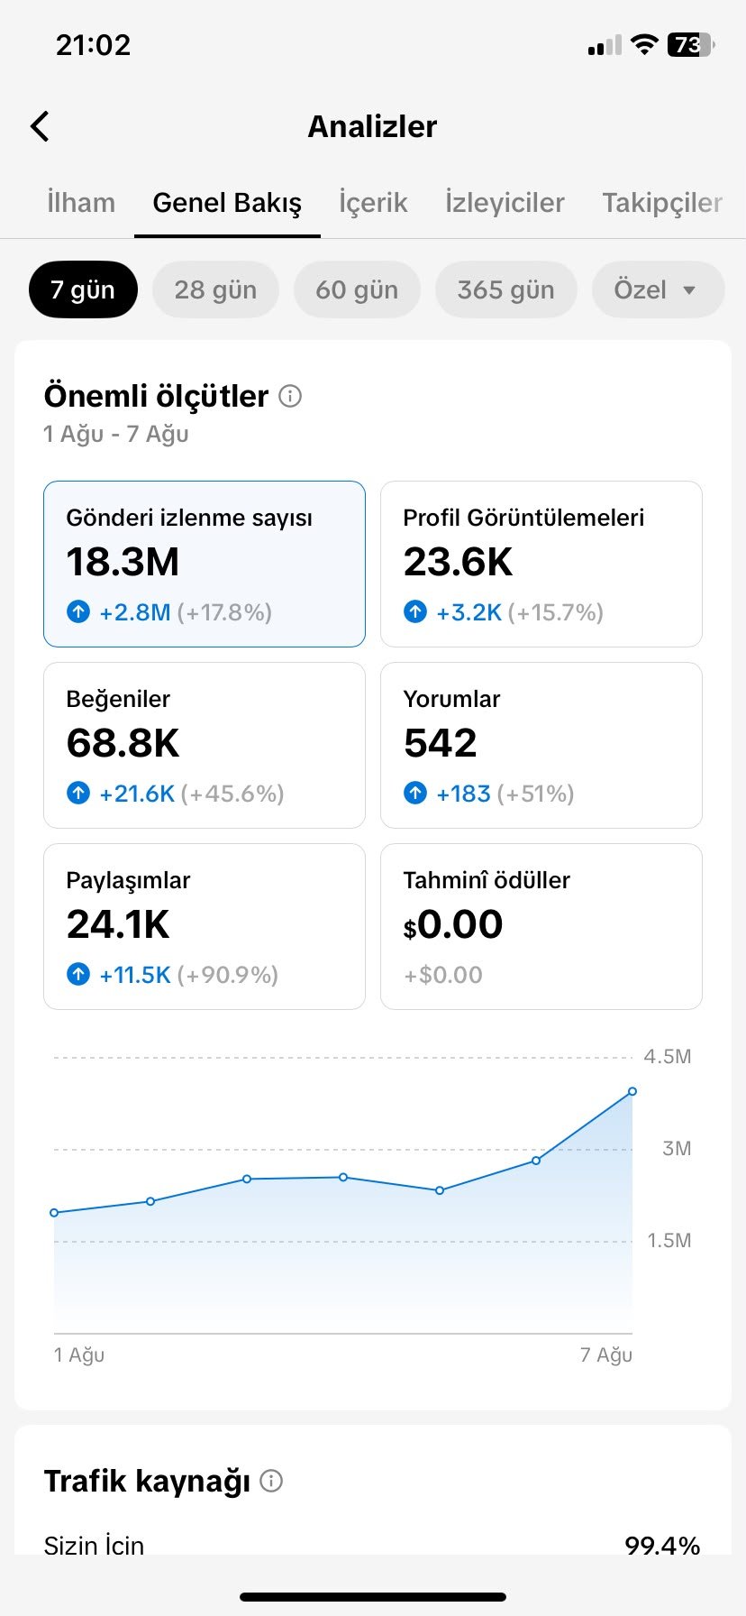Screen dimensions: 746x1616
Task: Tap the last data point on the chart
Action: [632, 1091]
